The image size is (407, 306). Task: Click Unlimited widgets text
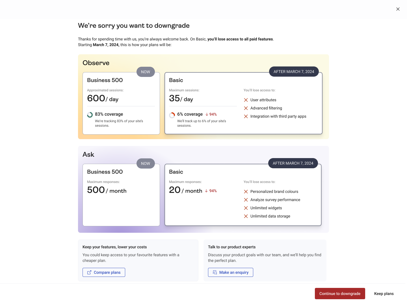click(x=266, y=208)
